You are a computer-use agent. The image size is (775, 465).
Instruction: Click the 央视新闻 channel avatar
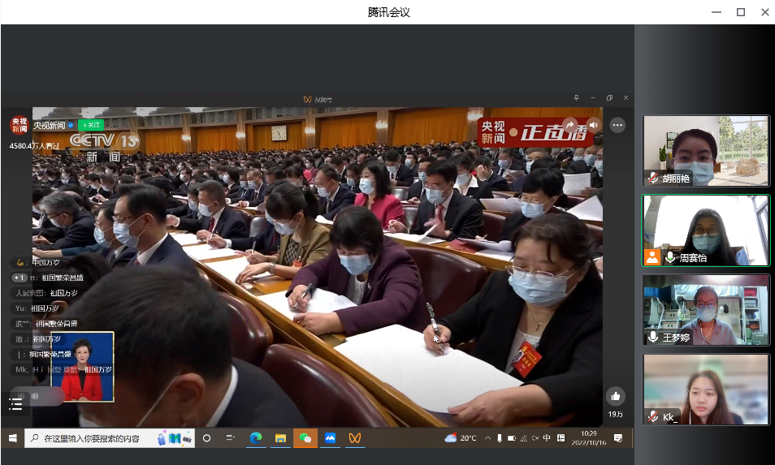[x=19, y=124]
